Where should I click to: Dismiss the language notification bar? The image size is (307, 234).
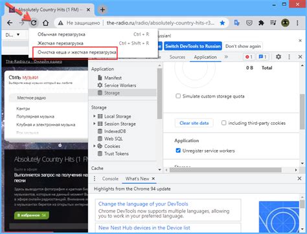(x=300, y=41)
